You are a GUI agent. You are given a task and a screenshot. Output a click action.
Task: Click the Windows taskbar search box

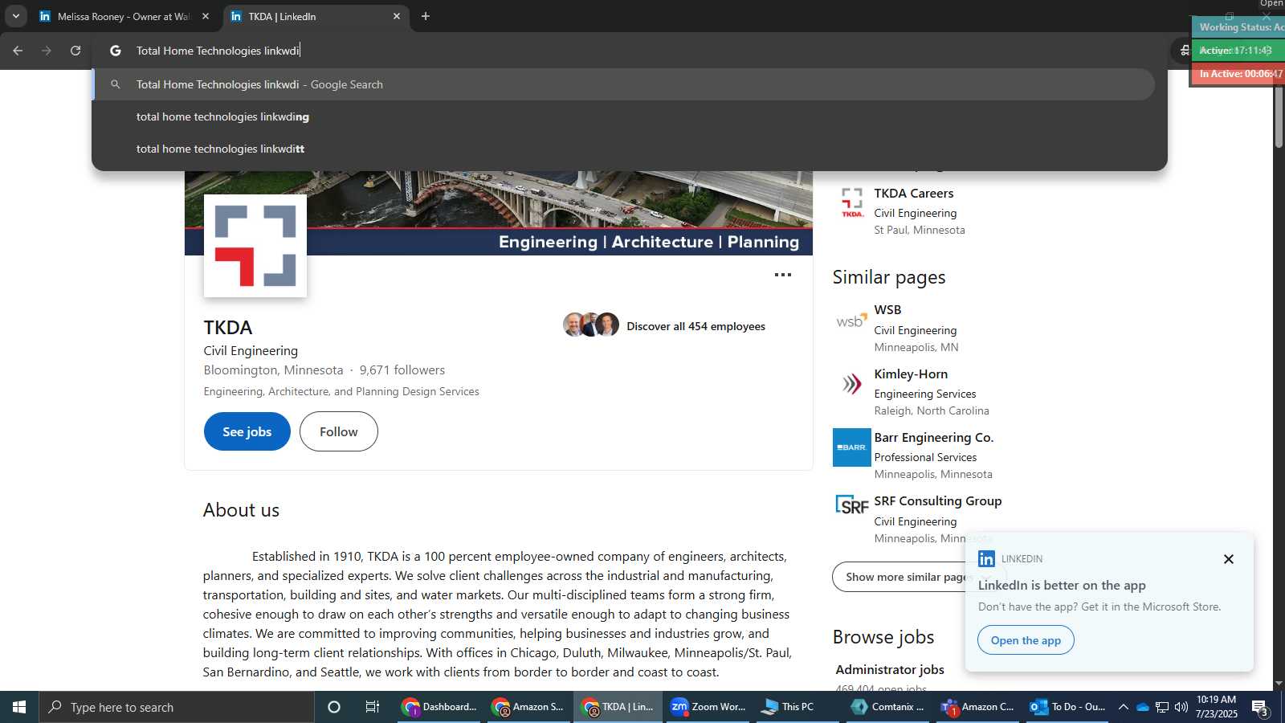[177, 707]
